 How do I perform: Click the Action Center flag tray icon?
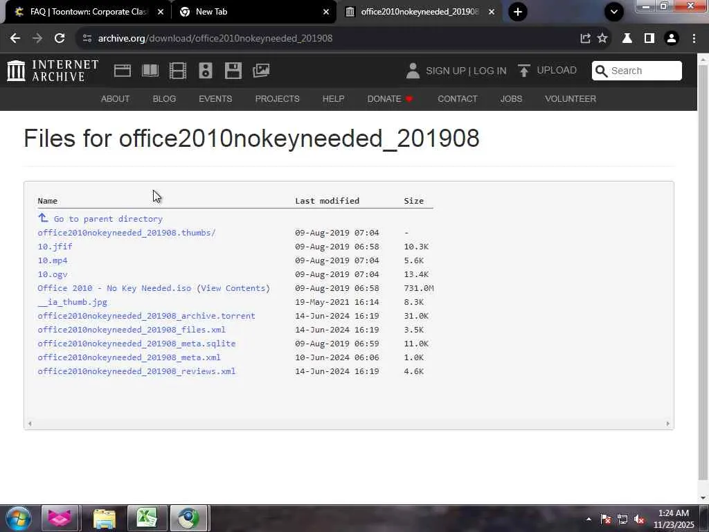point(605,520)
